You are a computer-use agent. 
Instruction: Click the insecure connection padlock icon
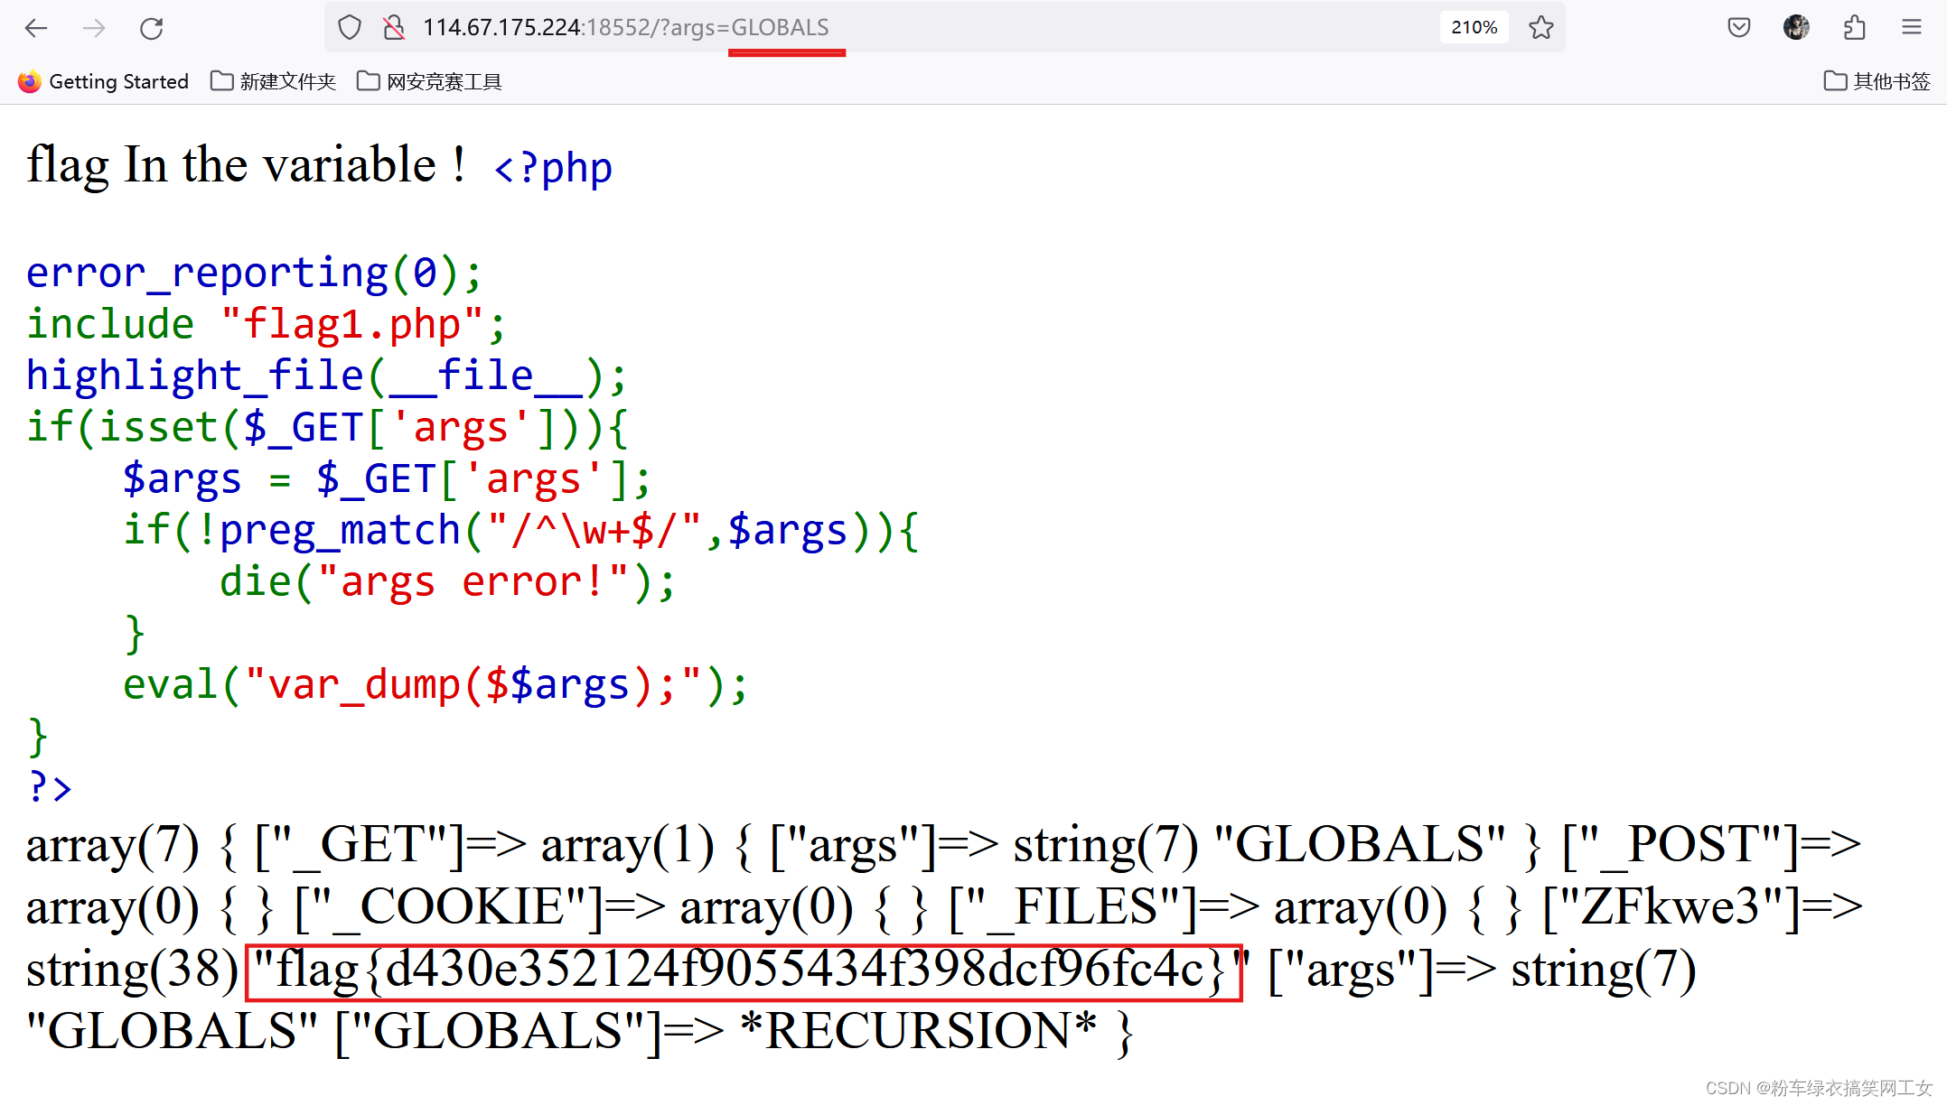[393, 27]
